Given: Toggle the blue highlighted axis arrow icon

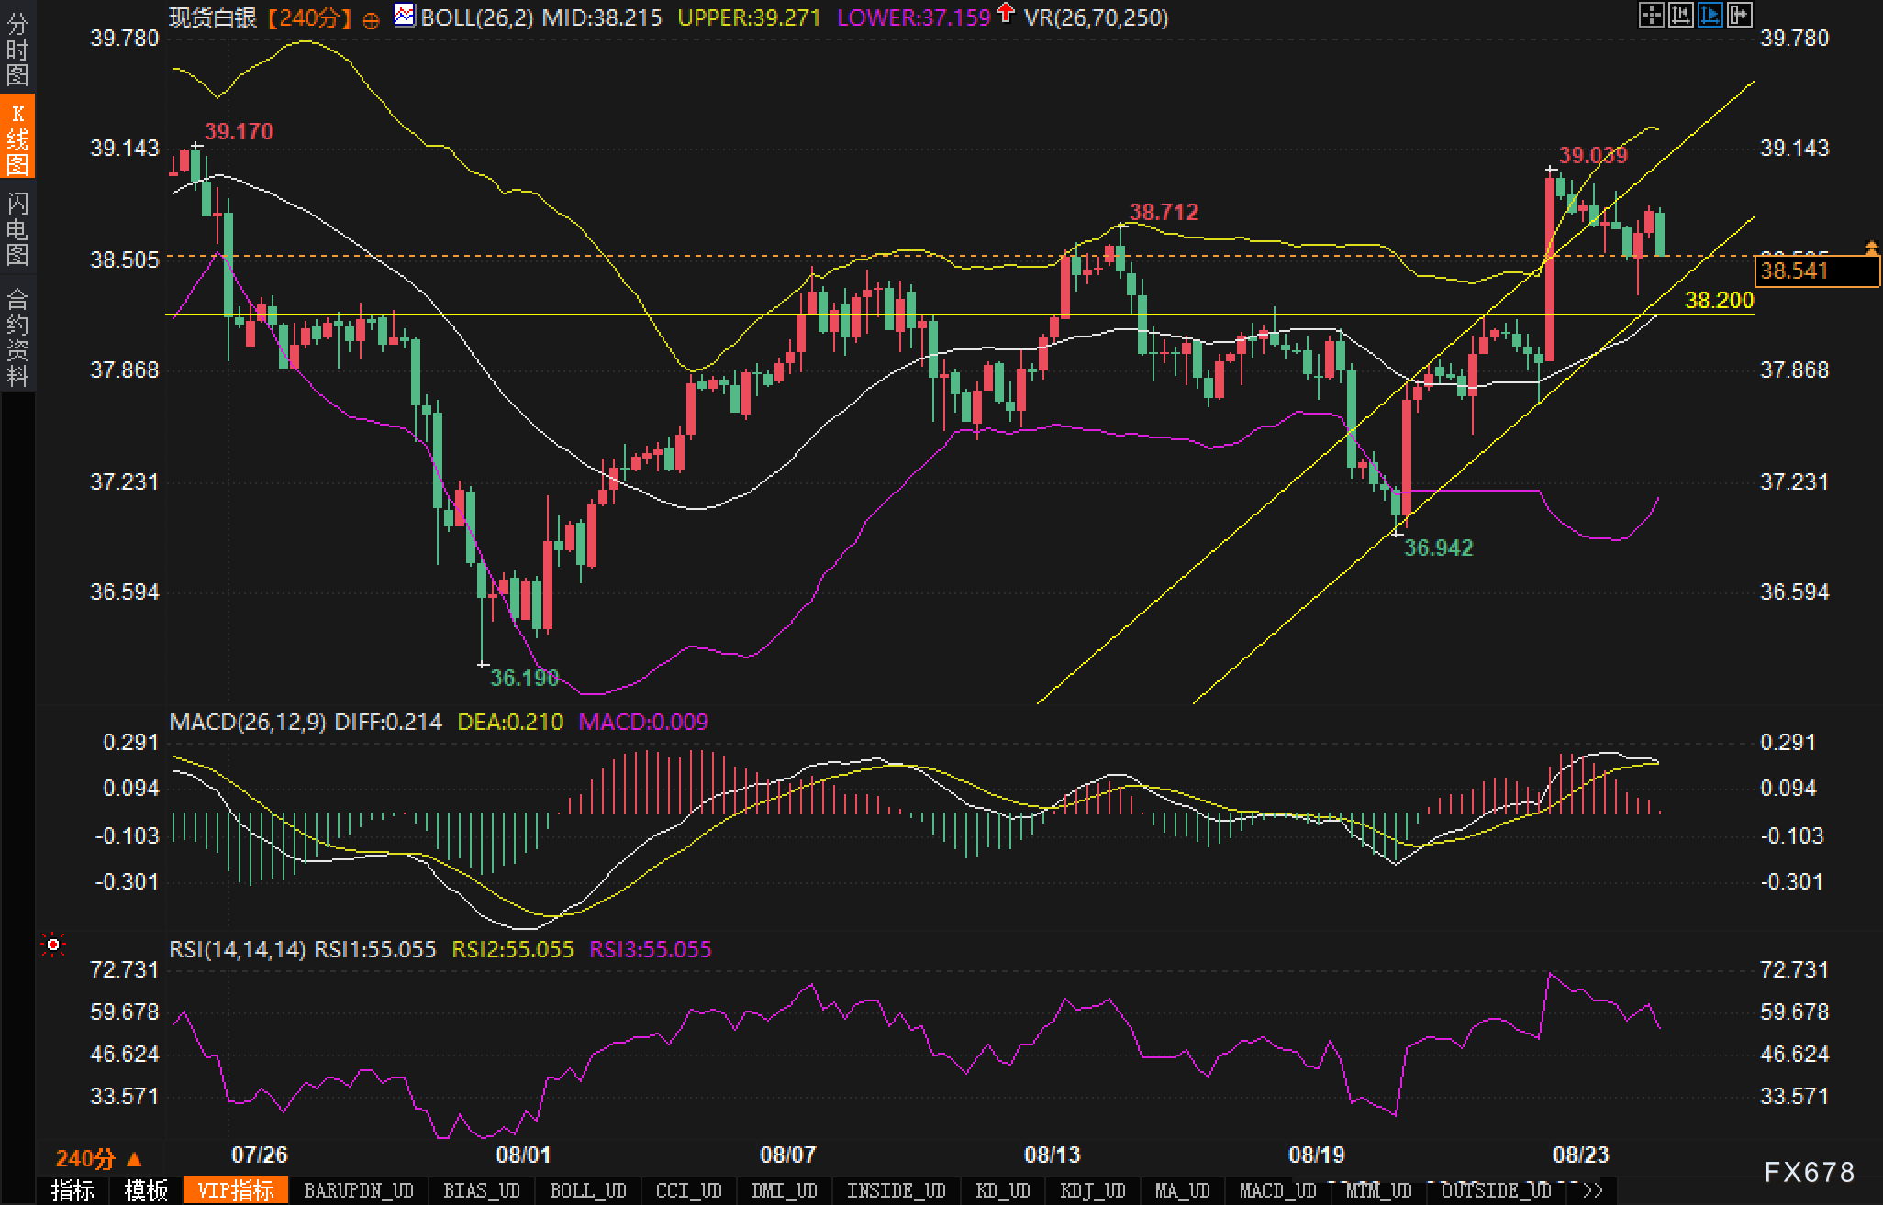Looking at the screenshot, I should tap(1710, 15).
